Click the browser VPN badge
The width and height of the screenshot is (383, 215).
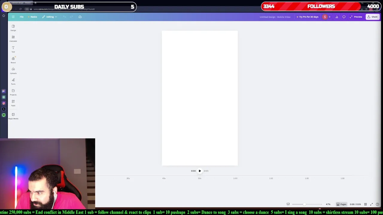tap(27, 9)
